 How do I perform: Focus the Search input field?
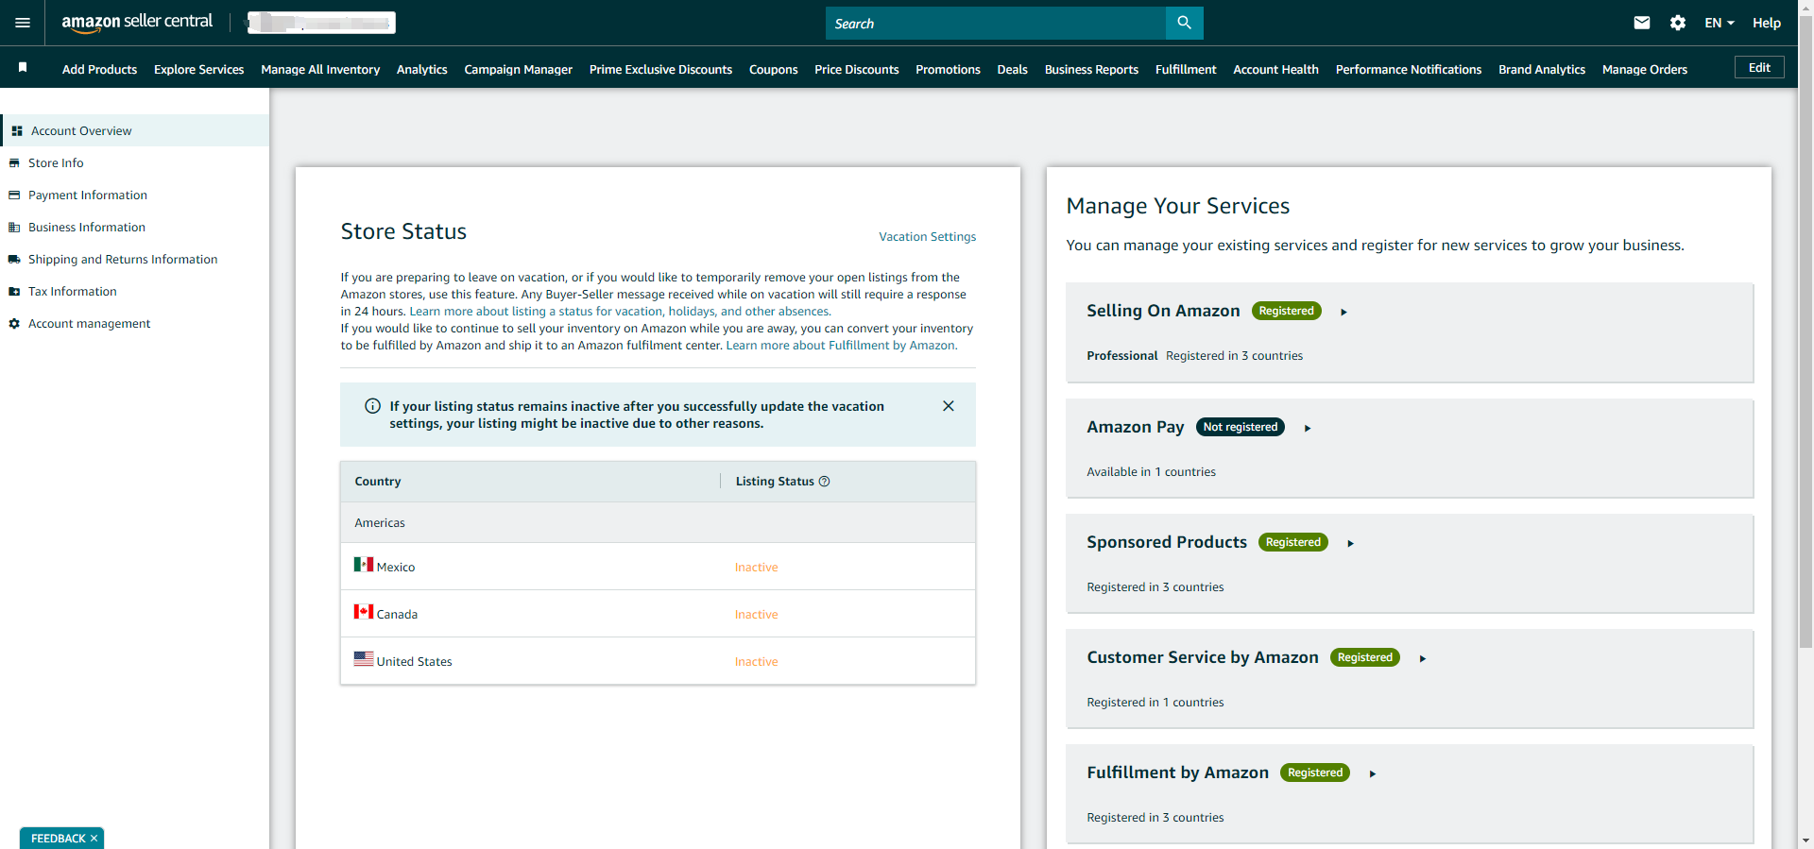pyautogui.click(x=996, y=23)
